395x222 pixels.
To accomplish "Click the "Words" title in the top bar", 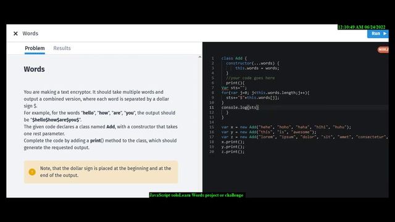I will 30,33.
